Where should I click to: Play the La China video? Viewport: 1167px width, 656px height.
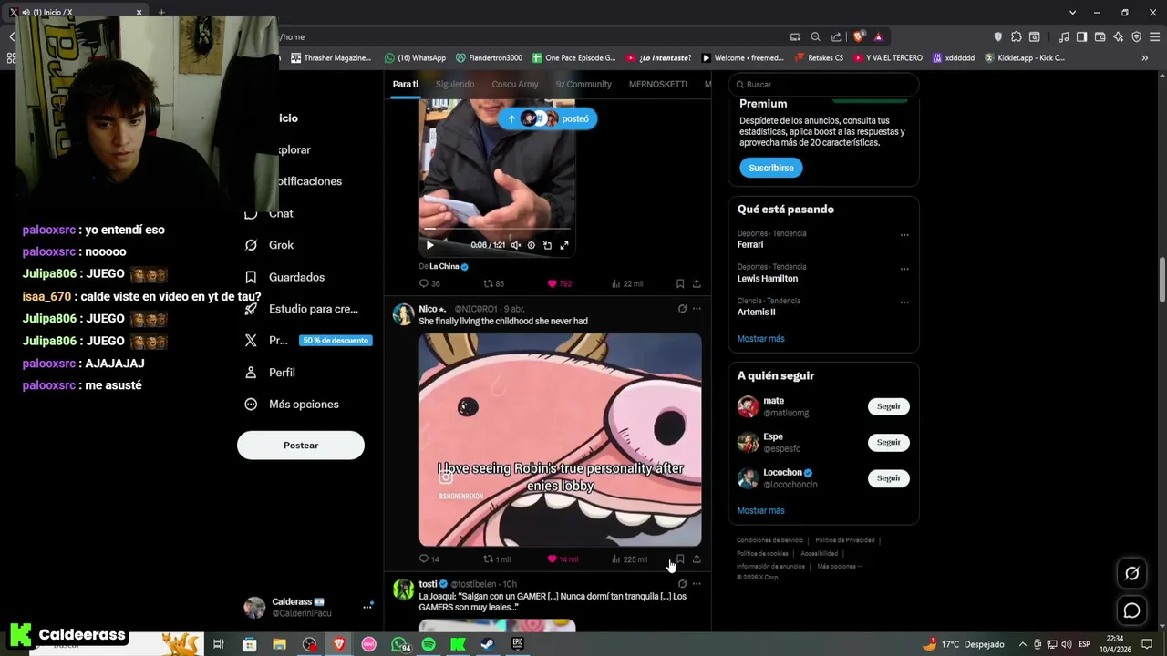click(x=429, y=245)
